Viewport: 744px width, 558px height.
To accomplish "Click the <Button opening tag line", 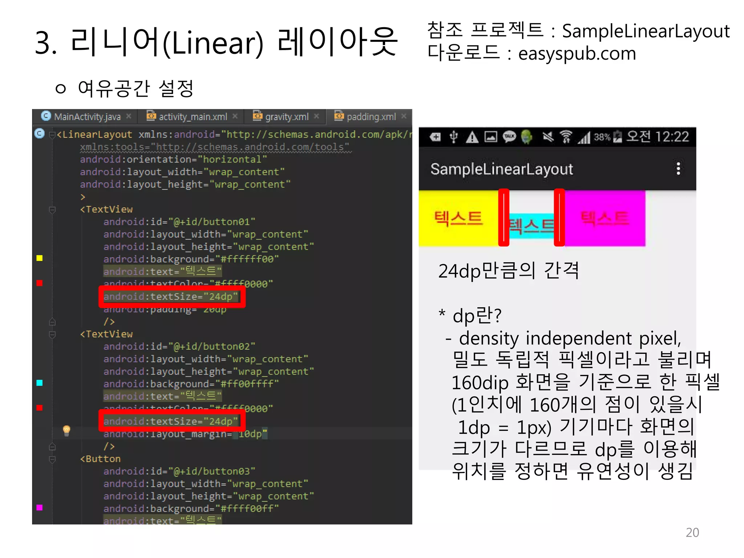I will click(100, 459).
